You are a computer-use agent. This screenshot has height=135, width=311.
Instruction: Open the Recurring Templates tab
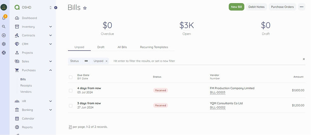click(154, 47)
